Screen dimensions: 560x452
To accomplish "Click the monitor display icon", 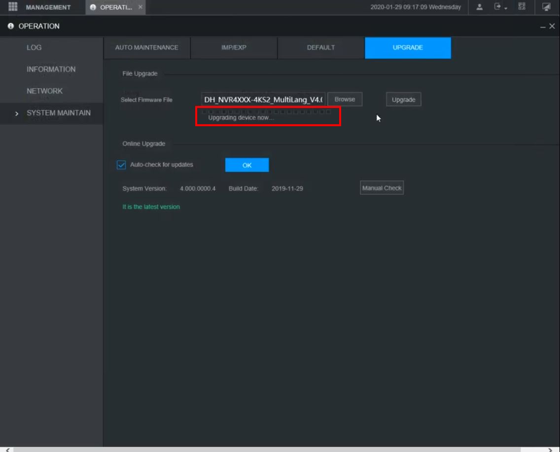I will (546, 7).
